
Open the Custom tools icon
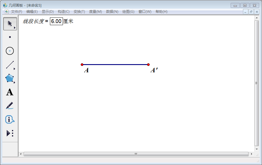pyautogui.click(x=10, y=133)
